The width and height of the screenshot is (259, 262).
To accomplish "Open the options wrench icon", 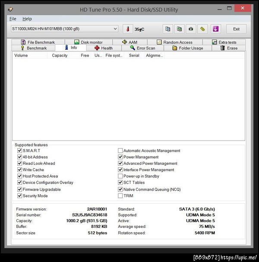I will (202, 29).
